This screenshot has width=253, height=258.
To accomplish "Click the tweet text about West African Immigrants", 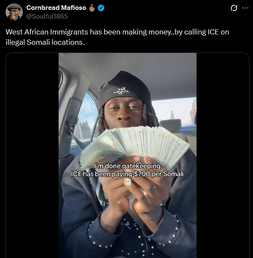I will point(117,37).
